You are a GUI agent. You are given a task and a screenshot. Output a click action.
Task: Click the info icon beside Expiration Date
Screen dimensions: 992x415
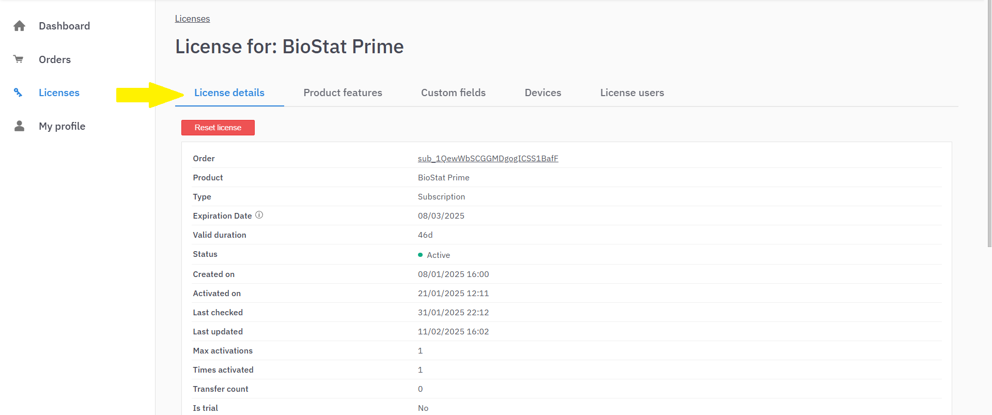coord(259,215)
